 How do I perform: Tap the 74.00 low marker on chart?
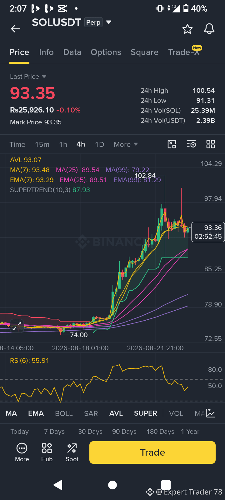coord(79,335)
